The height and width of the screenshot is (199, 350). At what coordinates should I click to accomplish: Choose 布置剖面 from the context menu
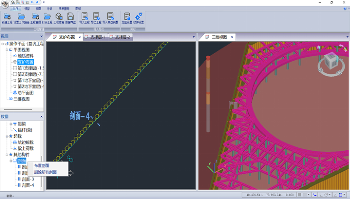[42, 166]
